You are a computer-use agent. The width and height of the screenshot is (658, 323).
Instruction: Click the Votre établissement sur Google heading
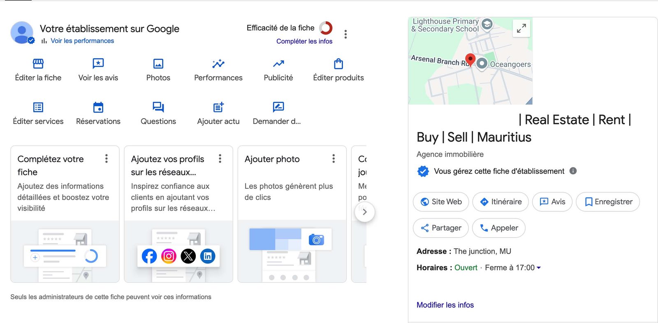click(x=109, y=29)
